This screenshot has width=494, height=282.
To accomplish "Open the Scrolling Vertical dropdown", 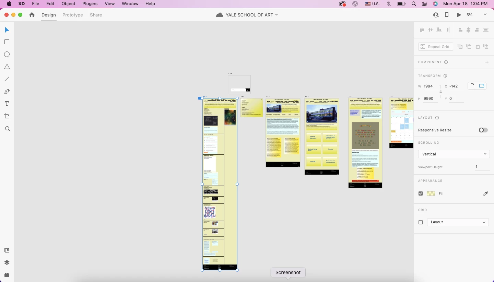I will tap(454, 154).
